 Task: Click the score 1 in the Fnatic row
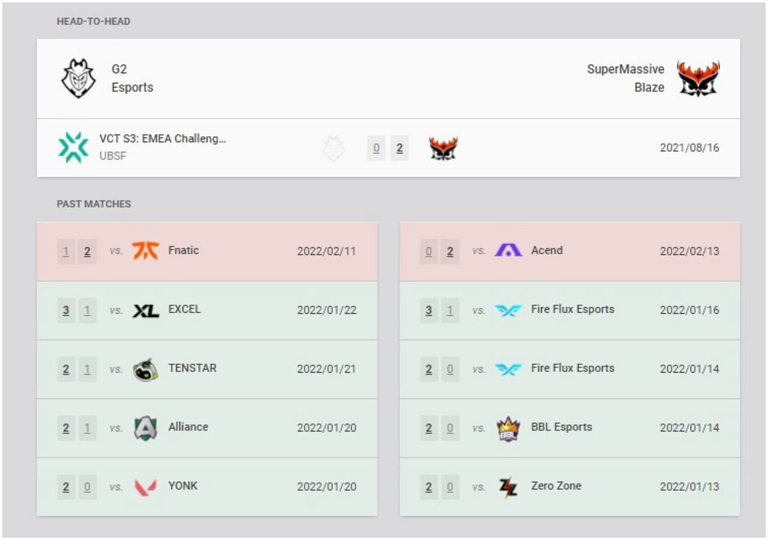click(66, 252)
